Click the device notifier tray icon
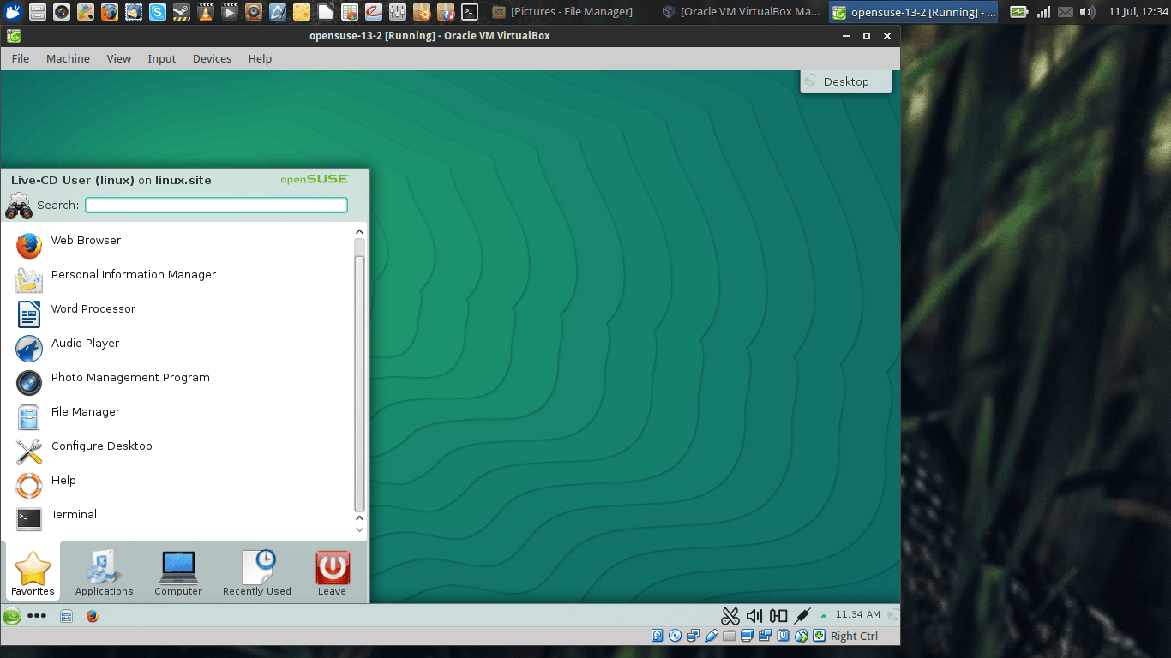Viewport: 1171px width, 658px height. coord(778,615)
